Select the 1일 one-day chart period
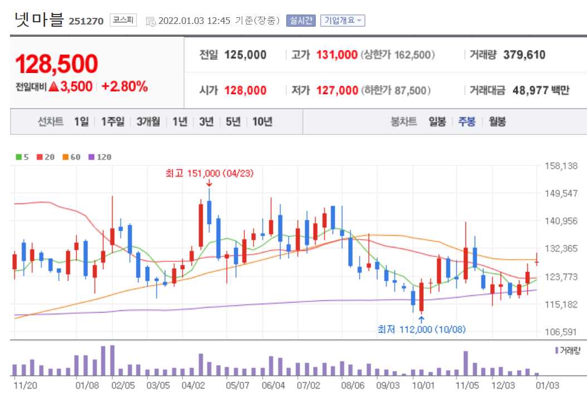The image size is (587, 394). click(81, 121)
